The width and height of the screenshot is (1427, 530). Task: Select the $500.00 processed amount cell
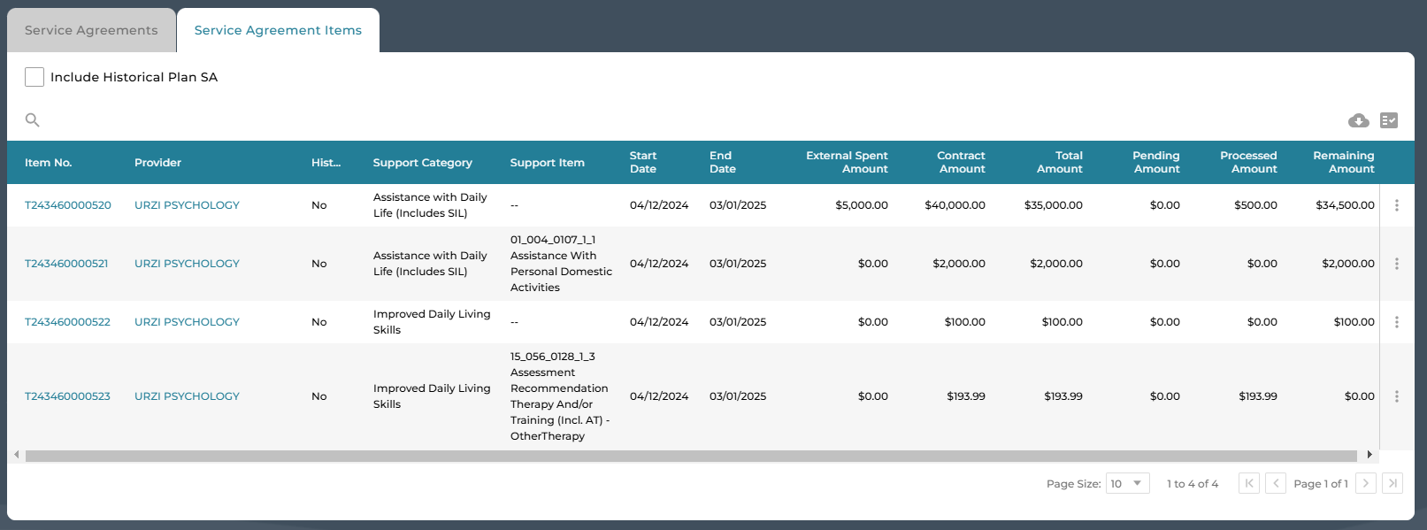[1256, 205]
